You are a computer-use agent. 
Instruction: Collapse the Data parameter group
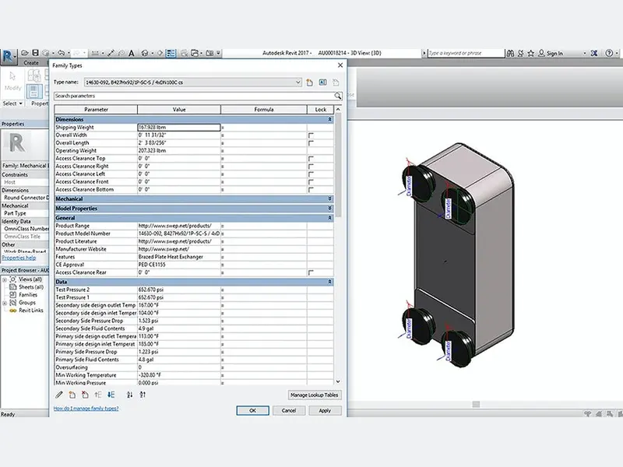[329, 282]
